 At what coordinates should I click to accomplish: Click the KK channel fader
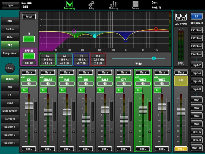tap(29, 106)
